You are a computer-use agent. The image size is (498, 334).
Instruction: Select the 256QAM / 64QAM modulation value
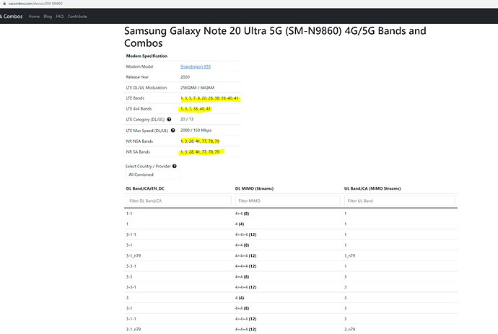(197, 87)
